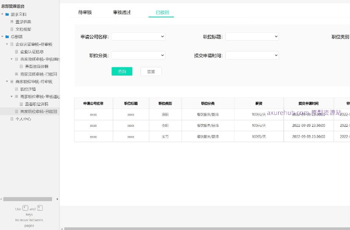Click the 重置 button

tap(151, 71)
